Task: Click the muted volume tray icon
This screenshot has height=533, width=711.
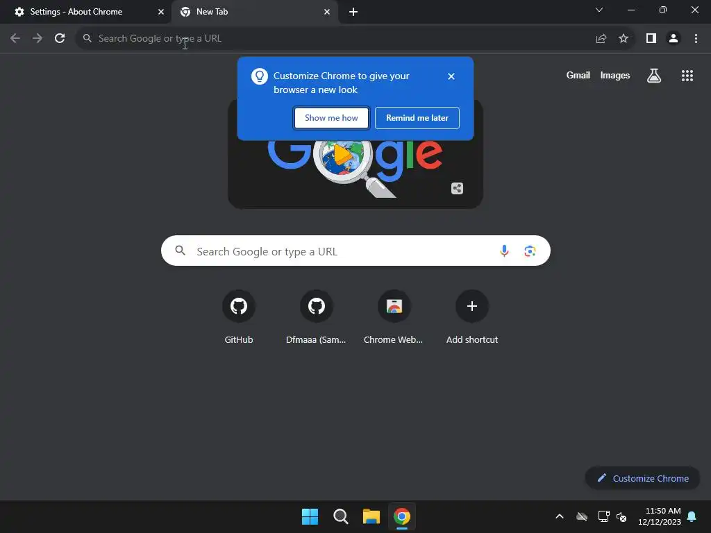Action: tap(621, 516)
